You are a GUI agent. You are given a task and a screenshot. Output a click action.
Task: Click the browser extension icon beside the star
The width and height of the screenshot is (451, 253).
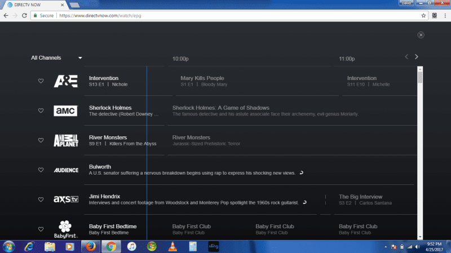(434, 16)
